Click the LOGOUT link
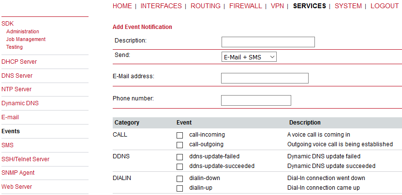 click(385, 6)
